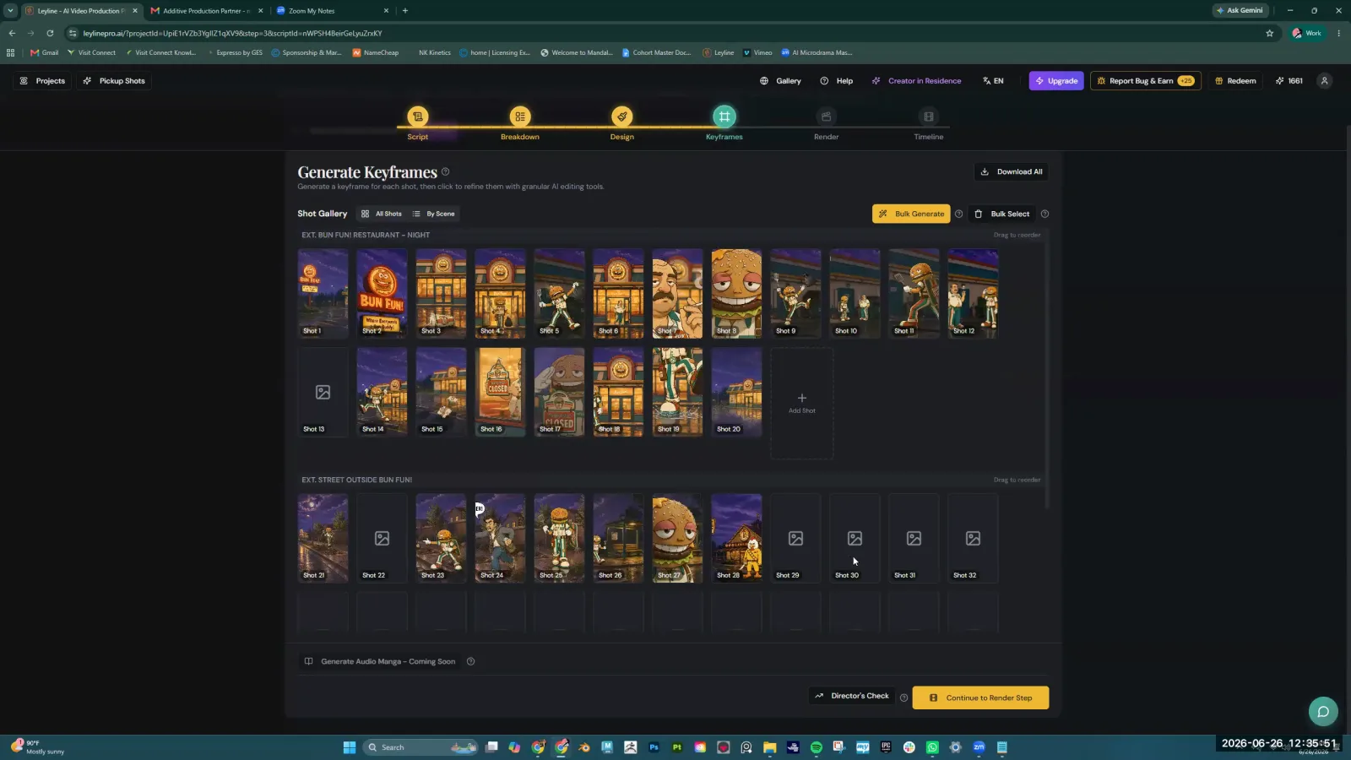Open empty Shot 30 placeholder
Viewport: 1351px width, 760px height.
coord(855,538)
